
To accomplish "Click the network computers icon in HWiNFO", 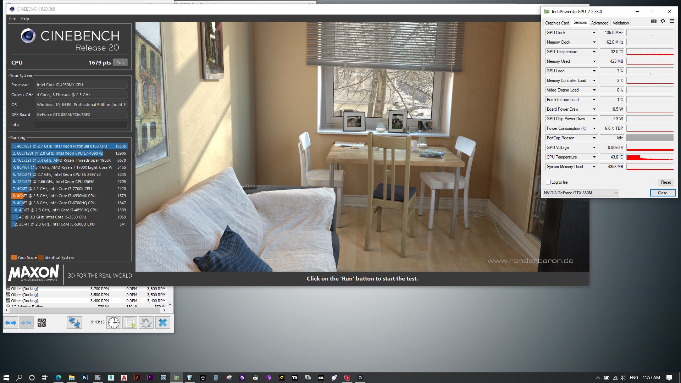I will [74, 323].
